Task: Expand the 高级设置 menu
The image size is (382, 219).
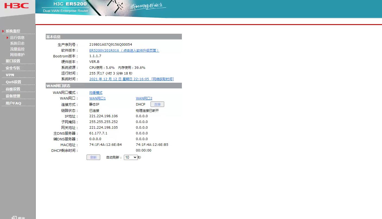Action: point(13,89)
